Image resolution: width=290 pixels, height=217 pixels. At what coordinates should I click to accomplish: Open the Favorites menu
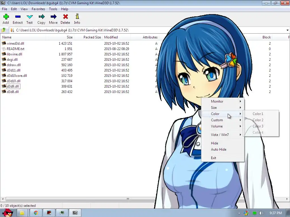tap(38, 9)
